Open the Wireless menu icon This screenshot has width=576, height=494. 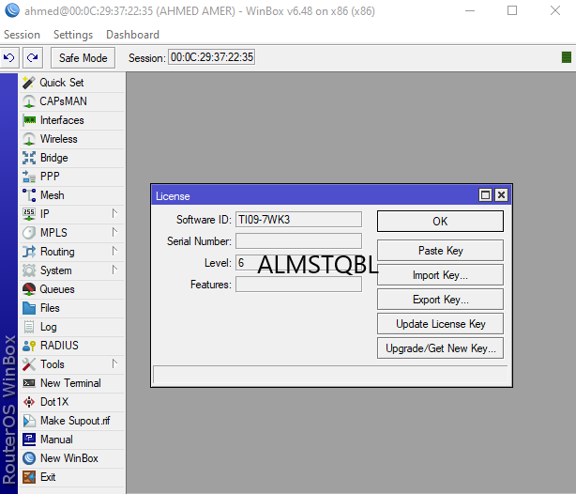29,139
